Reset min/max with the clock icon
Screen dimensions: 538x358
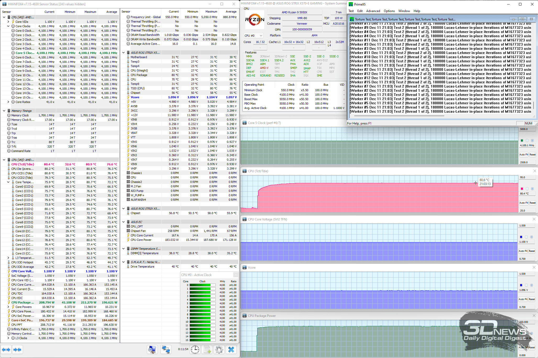[195, 349]
